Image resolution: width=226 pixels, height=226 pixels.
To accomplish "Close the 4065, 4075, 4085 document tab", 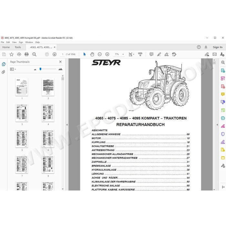I will tap(55, 47).
